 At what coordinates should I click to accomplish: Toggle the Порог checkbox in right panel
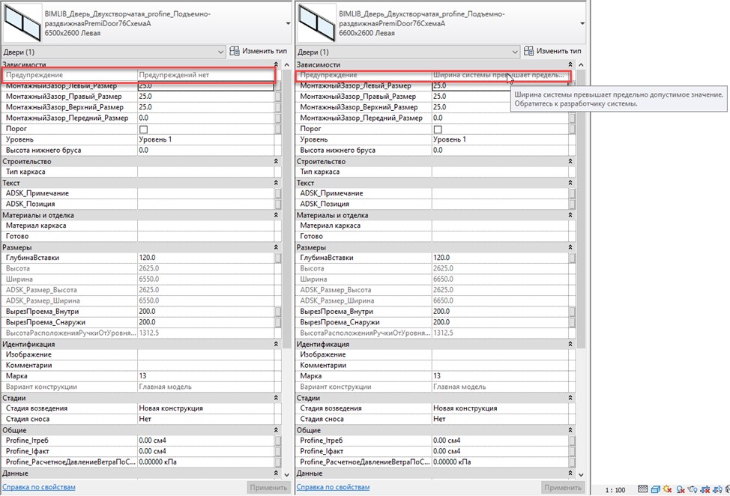[x=438, y=129]
